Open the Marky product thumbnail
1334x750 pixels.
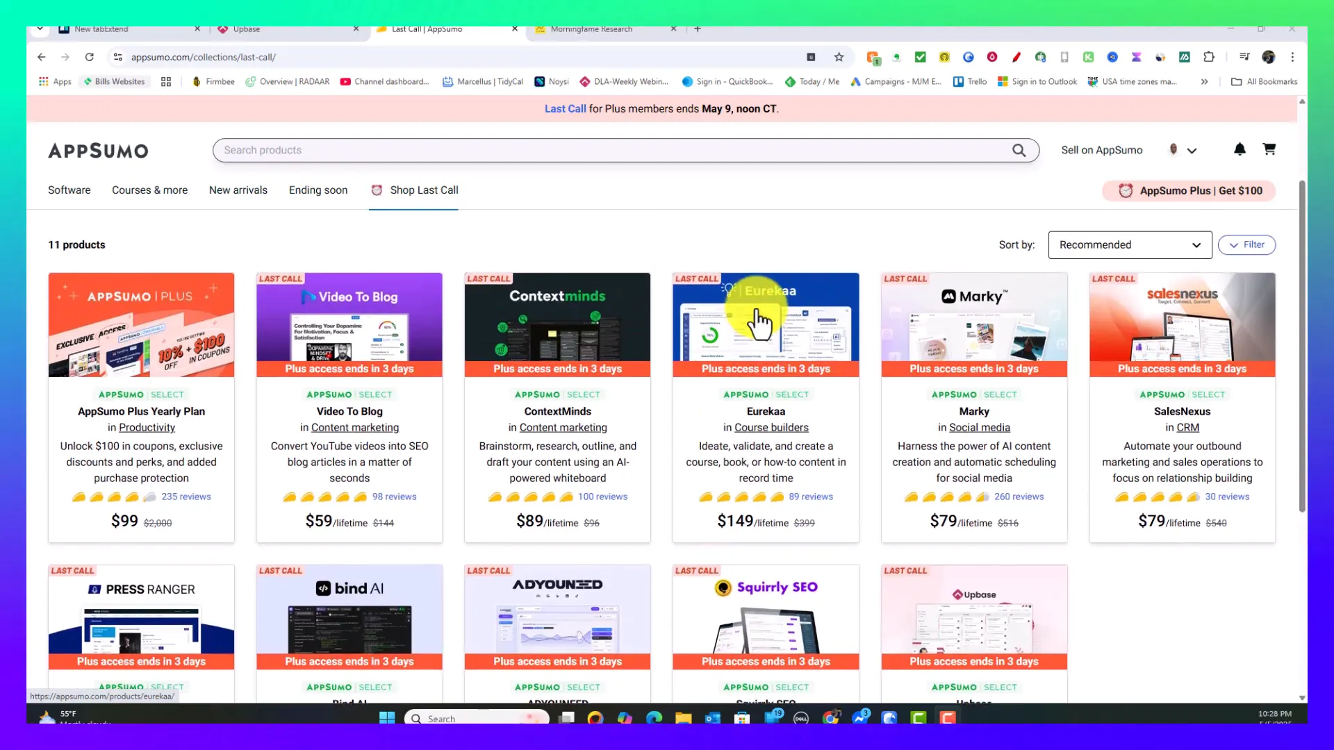click(974, 324)
